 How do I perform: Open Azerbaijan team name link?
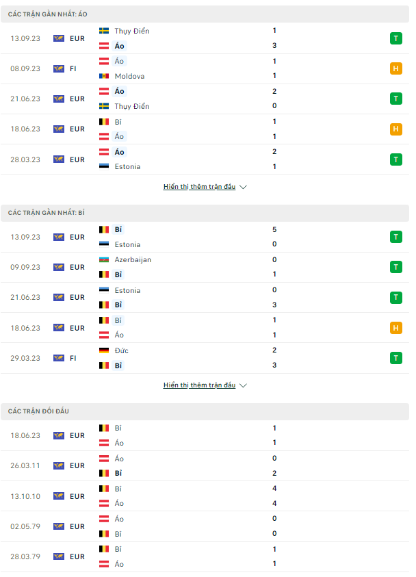point(133,260)
